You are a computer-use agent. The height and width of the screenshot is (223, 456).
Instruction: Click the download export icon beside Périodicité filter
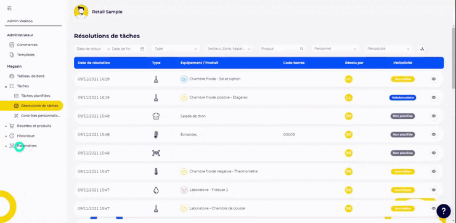click(x=422, y=49)
